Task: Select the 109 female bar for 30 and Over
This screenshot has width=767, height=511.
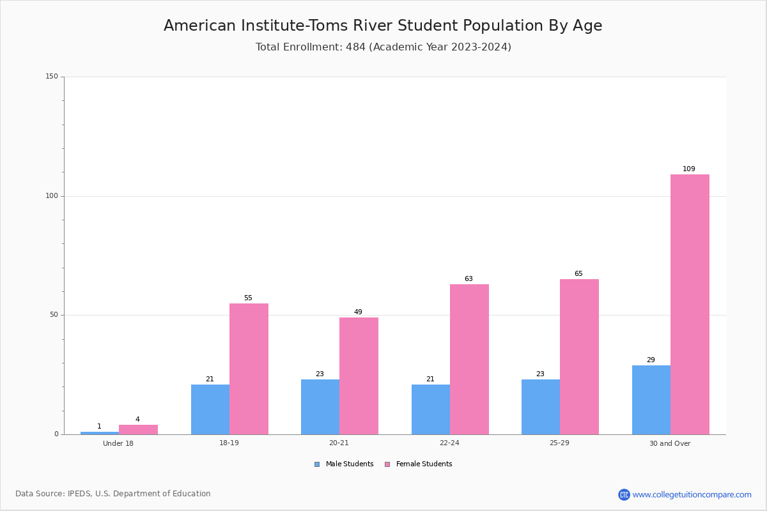Action: click(x=690, y=305)
